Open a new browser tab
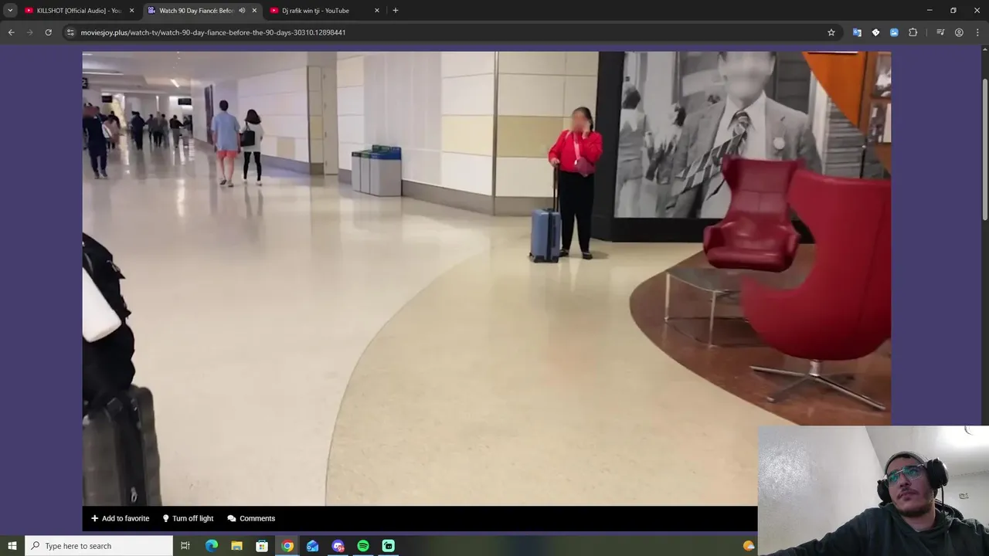This screenshot has height=556, width=989. (x=396, y=11)
